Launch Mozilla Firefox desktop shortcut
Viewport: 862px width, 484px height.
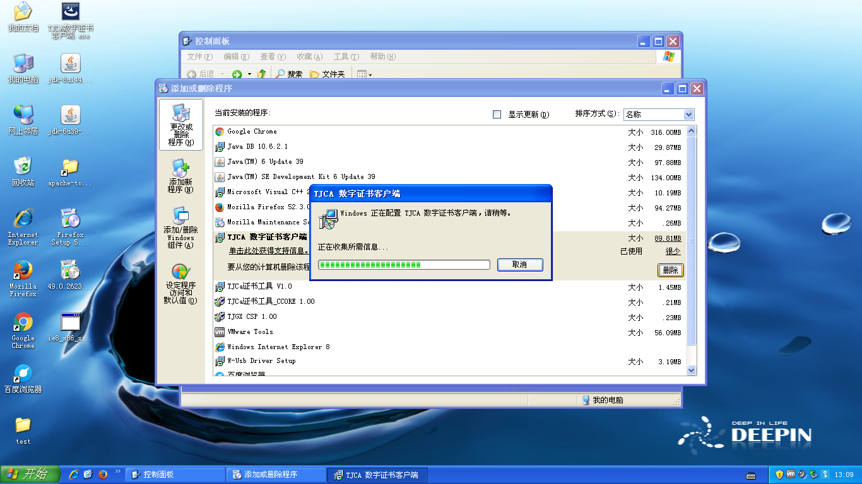pos(23,279)
